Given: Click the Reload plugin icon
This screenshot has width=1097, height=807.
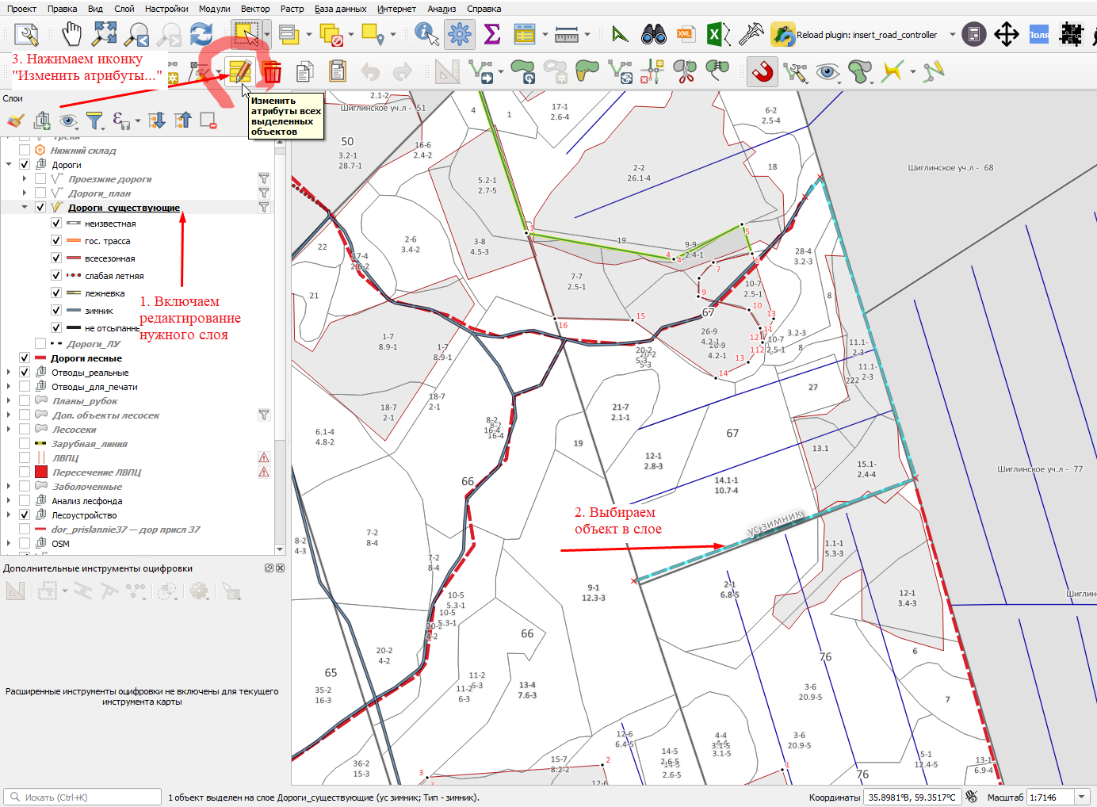Looking at the screenshot, I should (x=783, y=34).
